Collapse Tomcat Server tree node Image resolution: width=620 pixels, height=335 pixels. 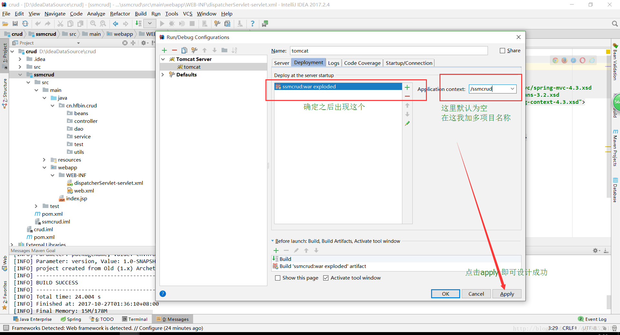[x=163, y=59]
